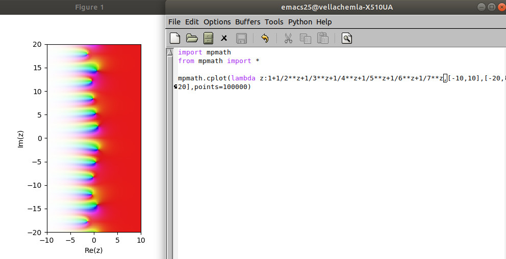
Task: Open a file using the folder icon
Action: 192,38
